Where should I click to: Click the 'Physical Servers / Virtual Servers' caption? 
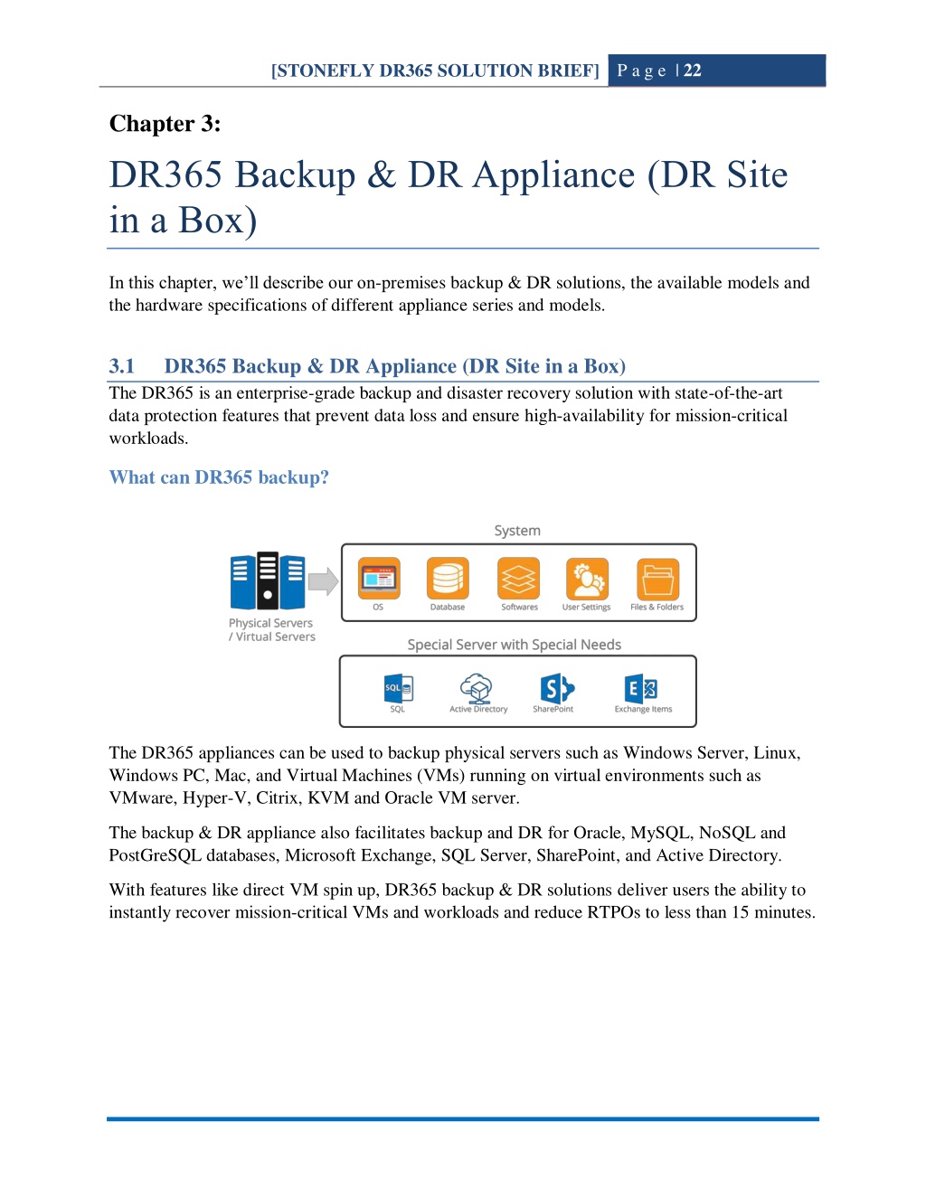[x=272, y=630]
